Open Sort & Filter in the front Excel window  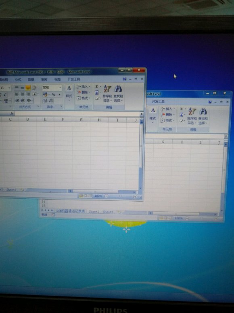point(107,94)
